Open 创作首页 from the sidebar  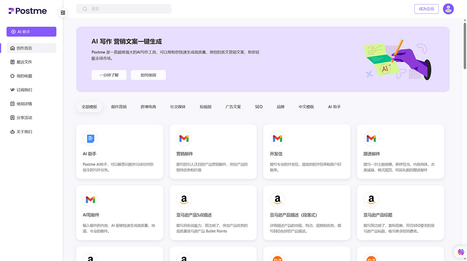pyautogui.click(x=24, y=48)
